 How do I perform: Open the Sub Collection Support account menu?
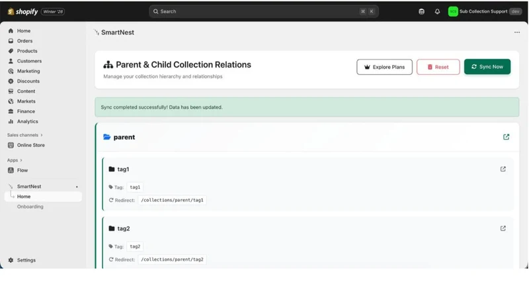(485, 11)
